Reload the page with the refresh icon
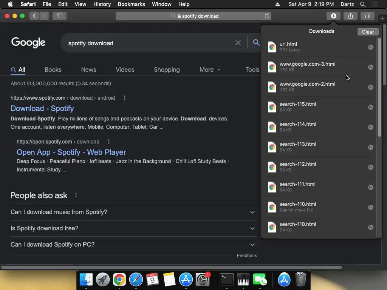Viewport: 387px width, 290px height. point(267,16)
